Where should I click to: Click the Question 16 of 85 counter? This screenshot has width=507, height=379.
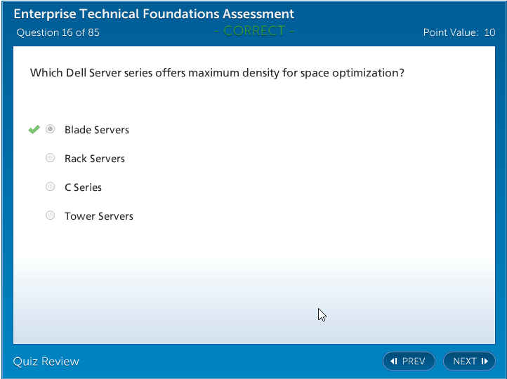click(58, 32)
